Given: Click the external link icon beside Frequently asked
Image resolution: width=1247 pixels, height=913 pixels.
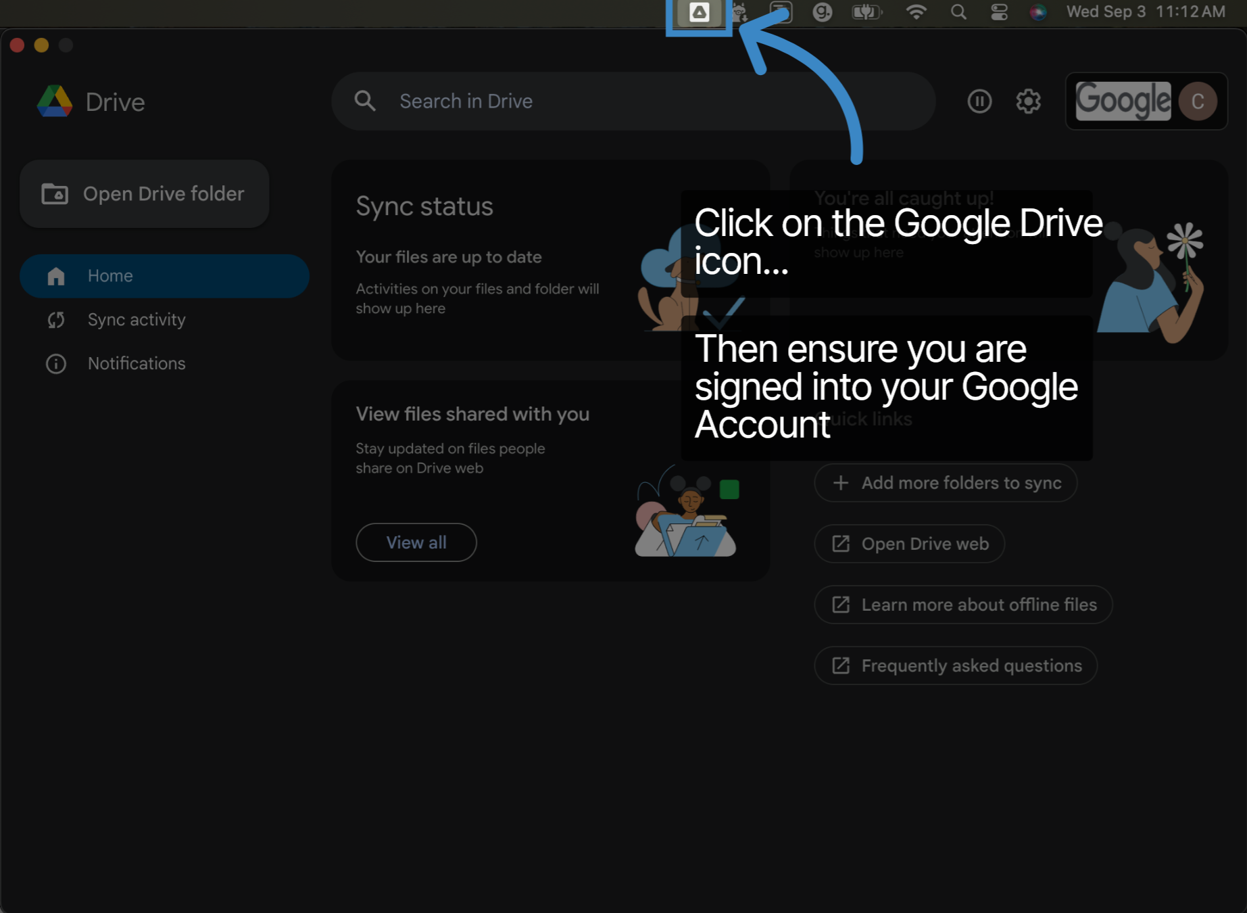Looking at the screenshot, I should (841, 665).
